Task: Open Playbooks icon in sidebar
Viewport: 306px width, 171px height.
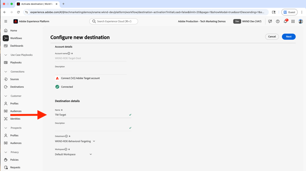Action: [x=6, y=63]
